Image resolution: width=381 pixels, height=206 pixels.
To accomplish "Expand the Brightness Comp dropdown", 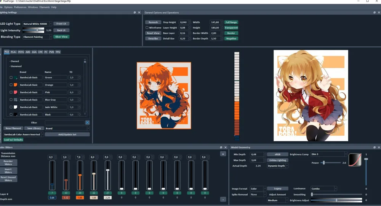I will 328,154.
